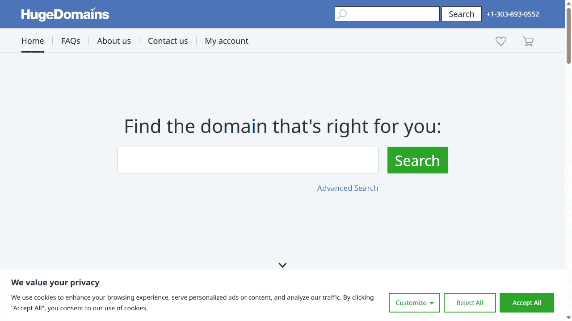Expand the Customize cookie options dropdown
The image size is (572, 321).
[414, 303]
